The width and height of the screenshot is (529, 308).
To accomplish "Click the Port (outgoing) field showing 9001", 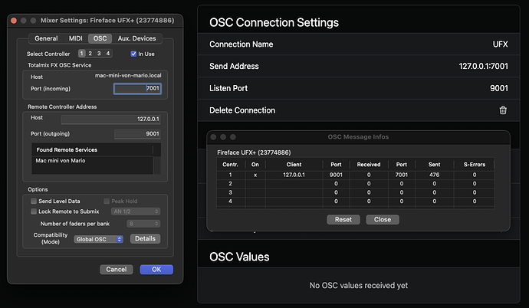I will 137,134.
